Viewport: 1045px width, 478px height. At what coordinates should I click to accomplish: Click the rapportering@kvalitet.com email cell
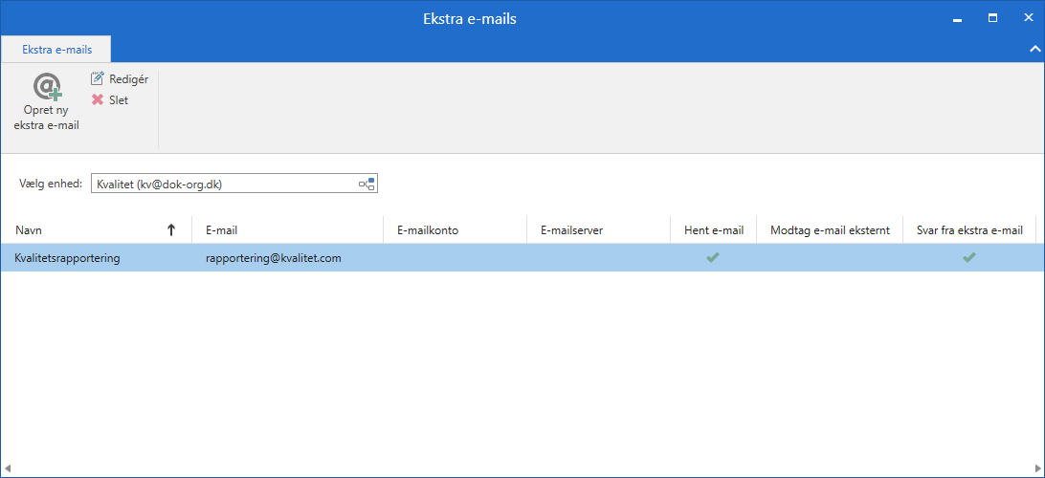tap(273, 258)
